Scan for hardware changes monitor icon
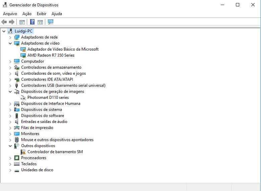Image resolution: width=261 pixels, height=191 pixels. 51,22
